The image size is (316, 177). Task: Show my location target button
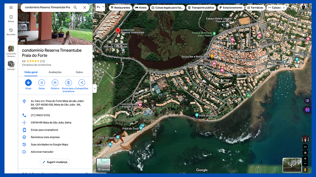[x=305, y=153]
